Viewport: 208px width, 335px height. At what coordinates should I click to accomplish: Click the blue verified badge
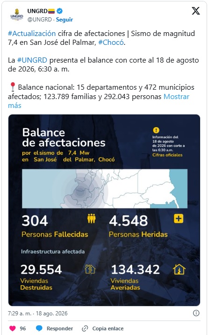point(60,11)
